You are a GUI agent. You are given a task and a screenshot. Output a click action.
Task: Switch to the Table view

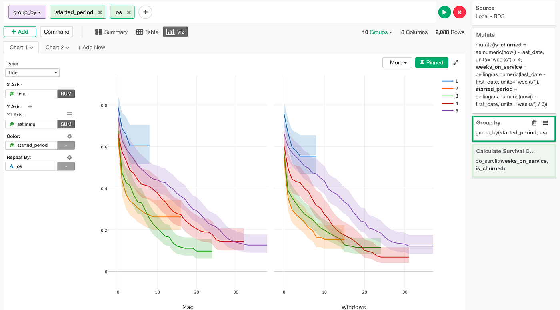pyautogui.click(x=147, y=32)
